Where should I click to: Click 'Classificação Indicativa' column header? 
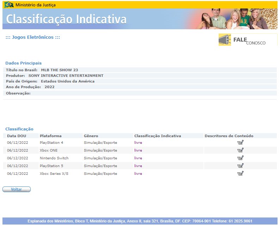coord(158,136)
